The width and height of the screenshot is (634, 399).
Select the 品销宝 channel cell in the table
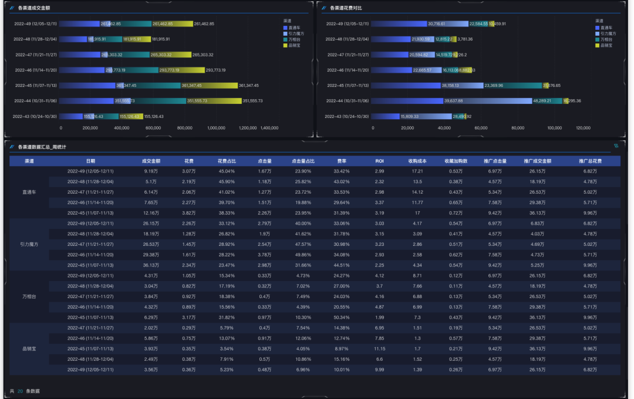pyautogui.click(x=29, y=349)
